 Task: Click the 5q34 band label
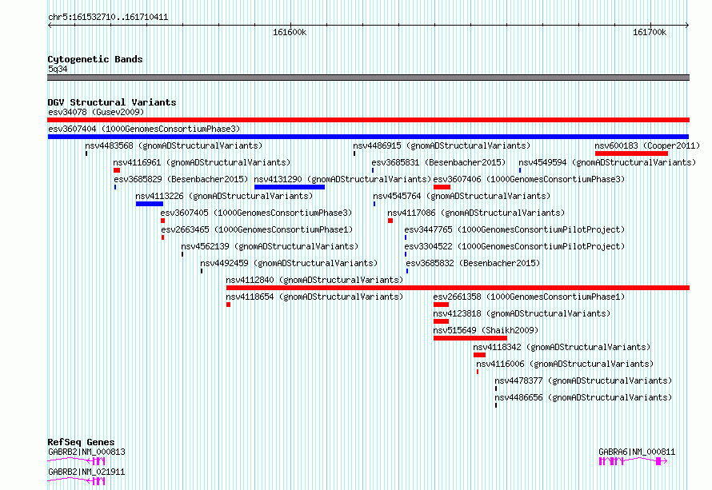[58, 69]
